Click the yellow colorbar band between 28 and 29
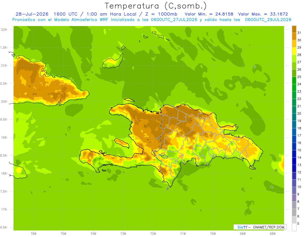Screen dimensions: 306x237 click(x=294, y=51)
